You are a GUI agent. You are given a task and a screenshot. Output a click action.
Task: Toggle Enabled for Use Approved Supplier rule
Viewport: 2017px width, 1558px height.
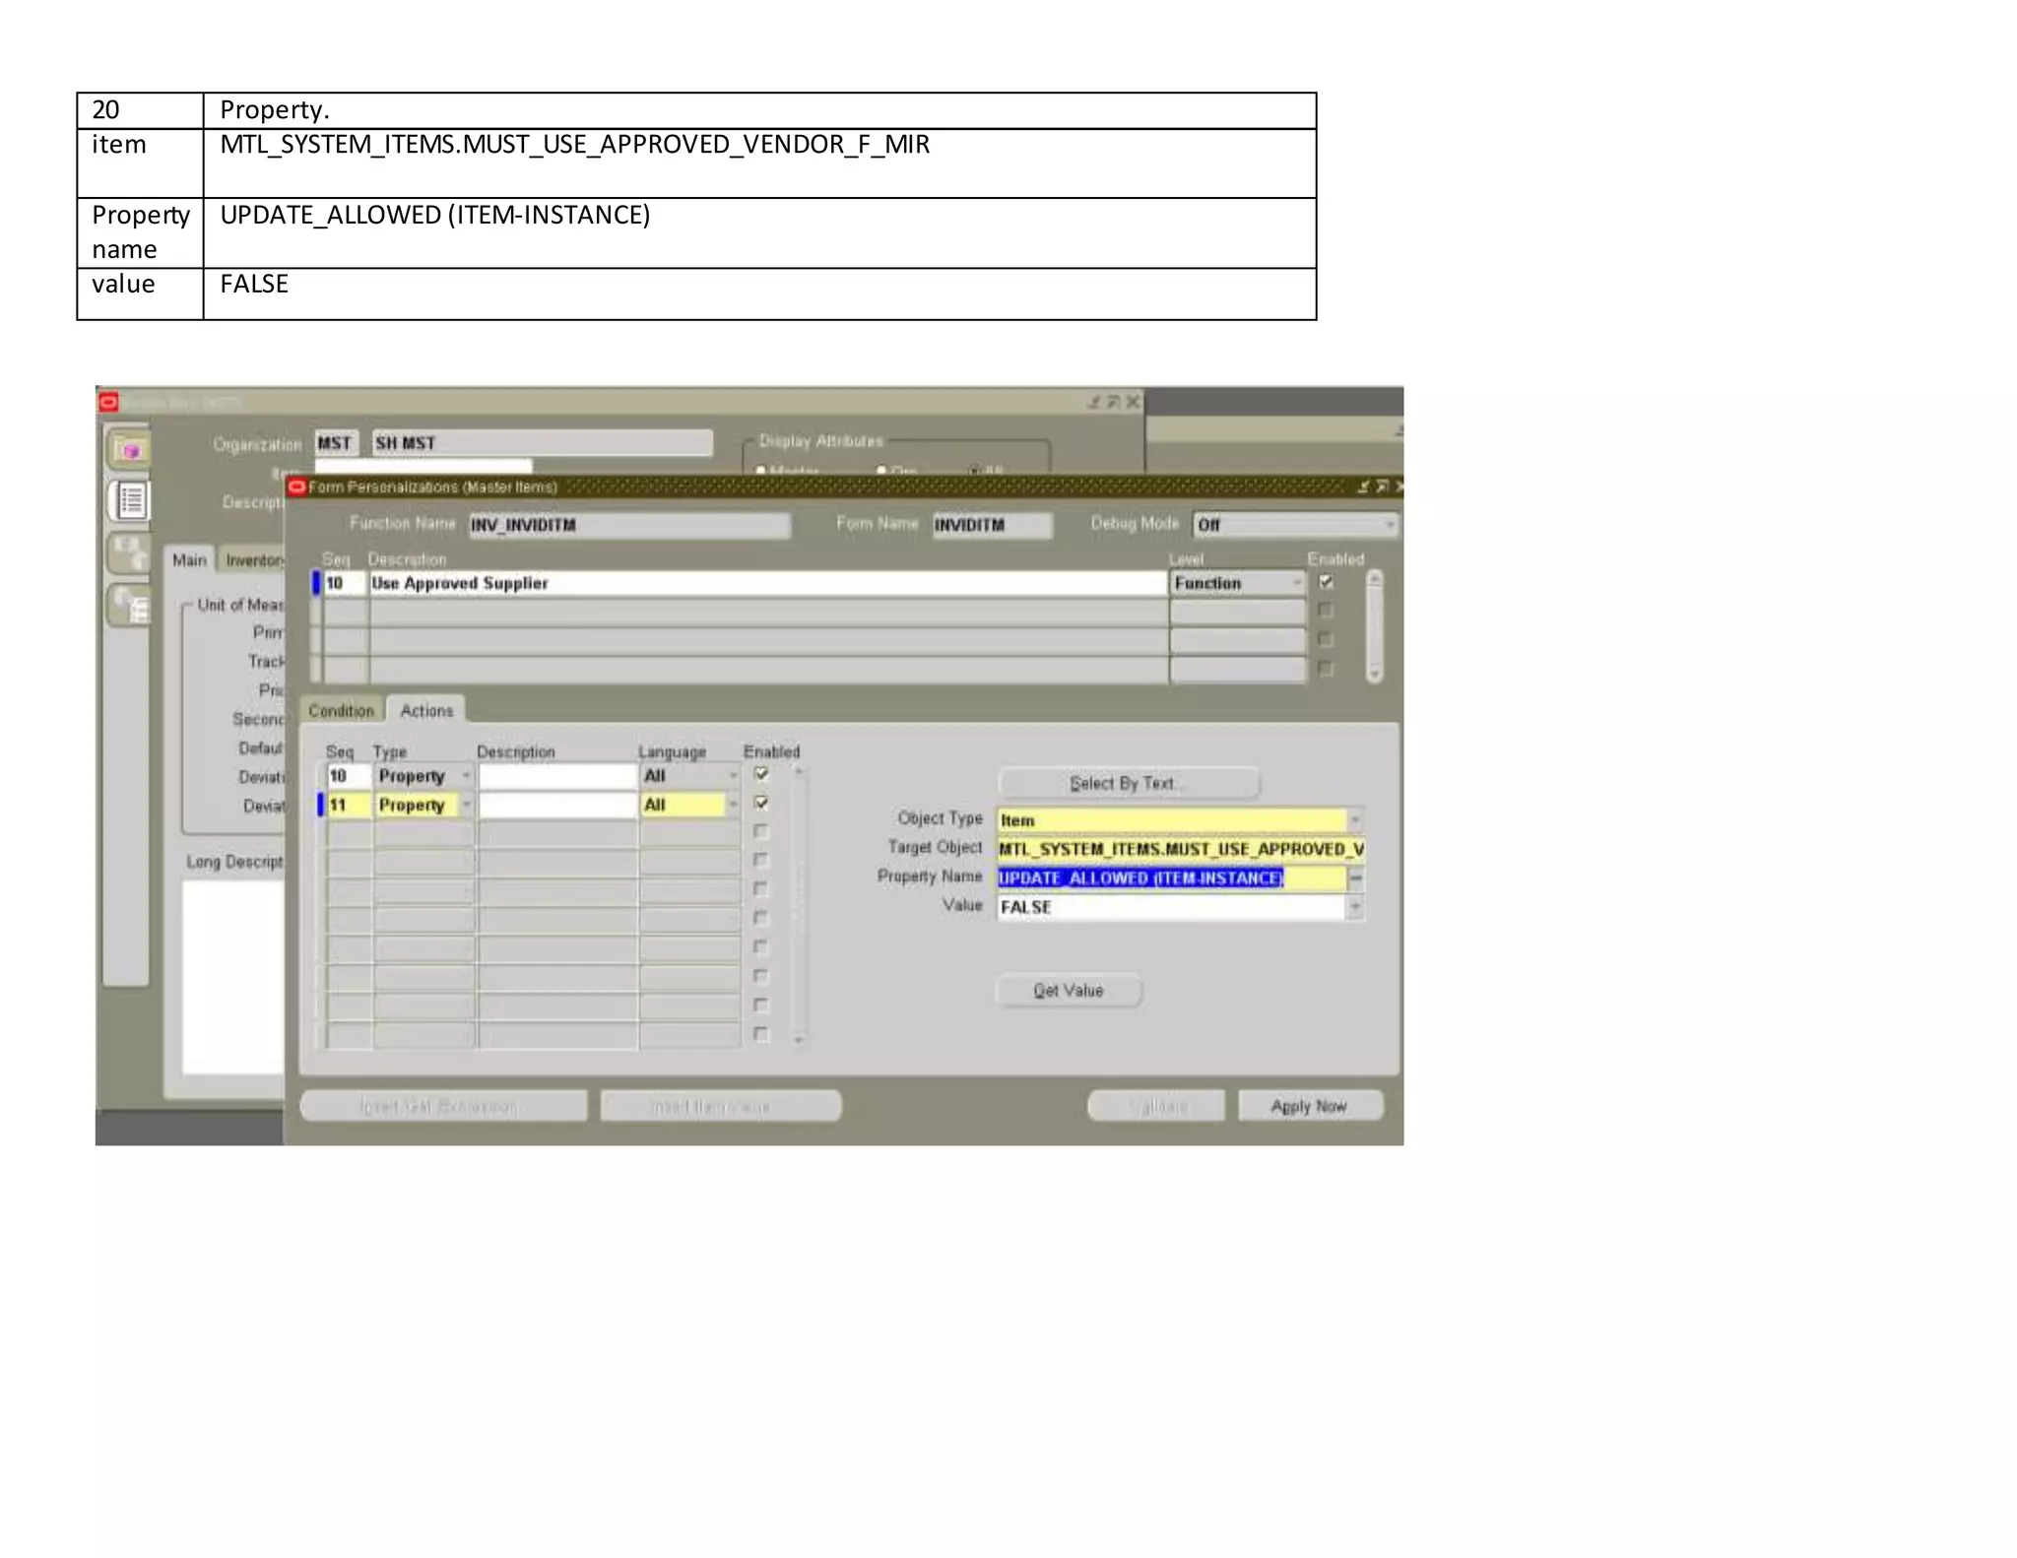click(1327, 582)
